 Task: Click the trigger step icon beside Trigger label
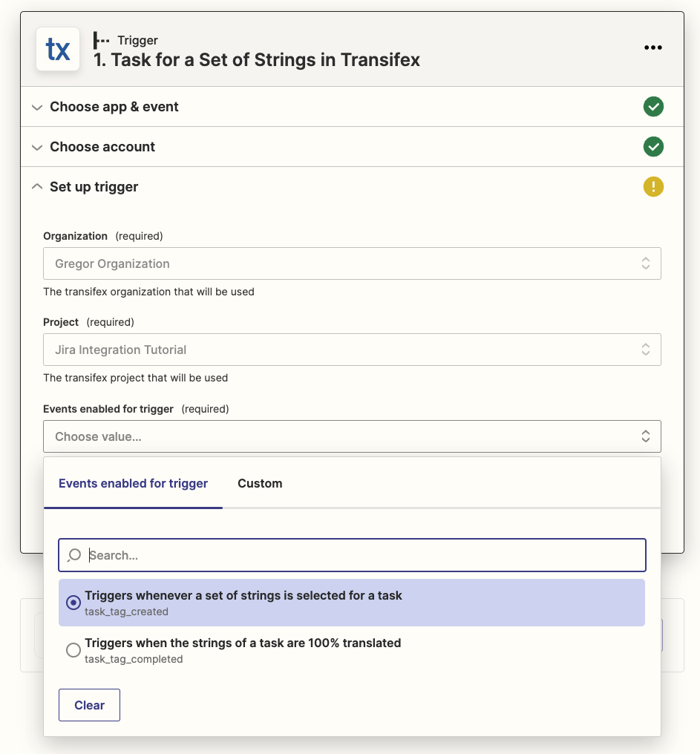[101, 40]
